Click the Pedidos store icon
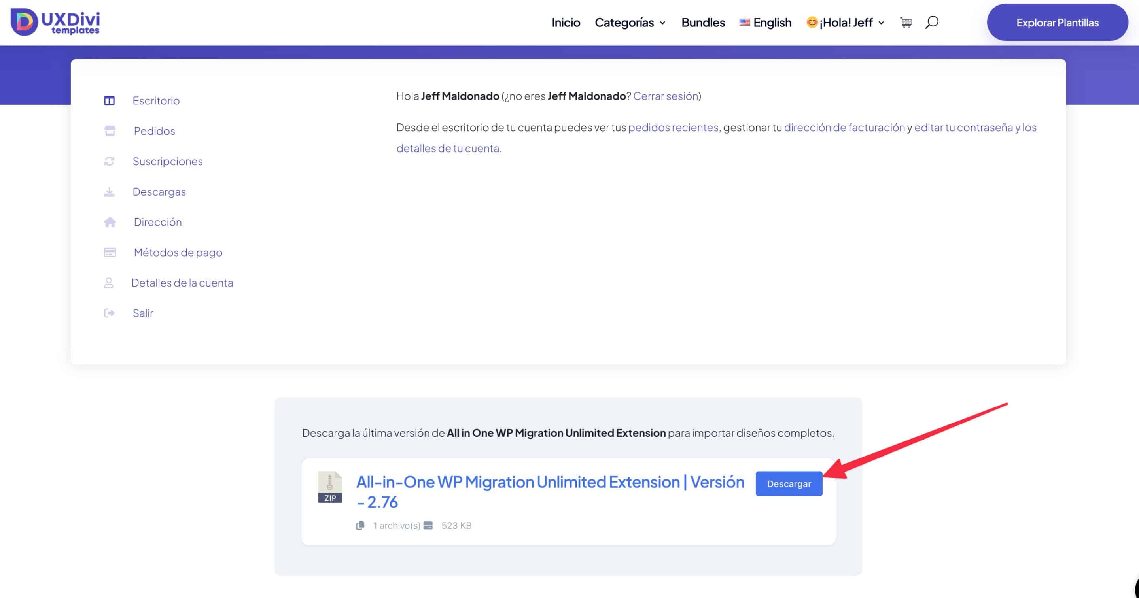This screenshot has width=1139, height=598. click(110, 131)
